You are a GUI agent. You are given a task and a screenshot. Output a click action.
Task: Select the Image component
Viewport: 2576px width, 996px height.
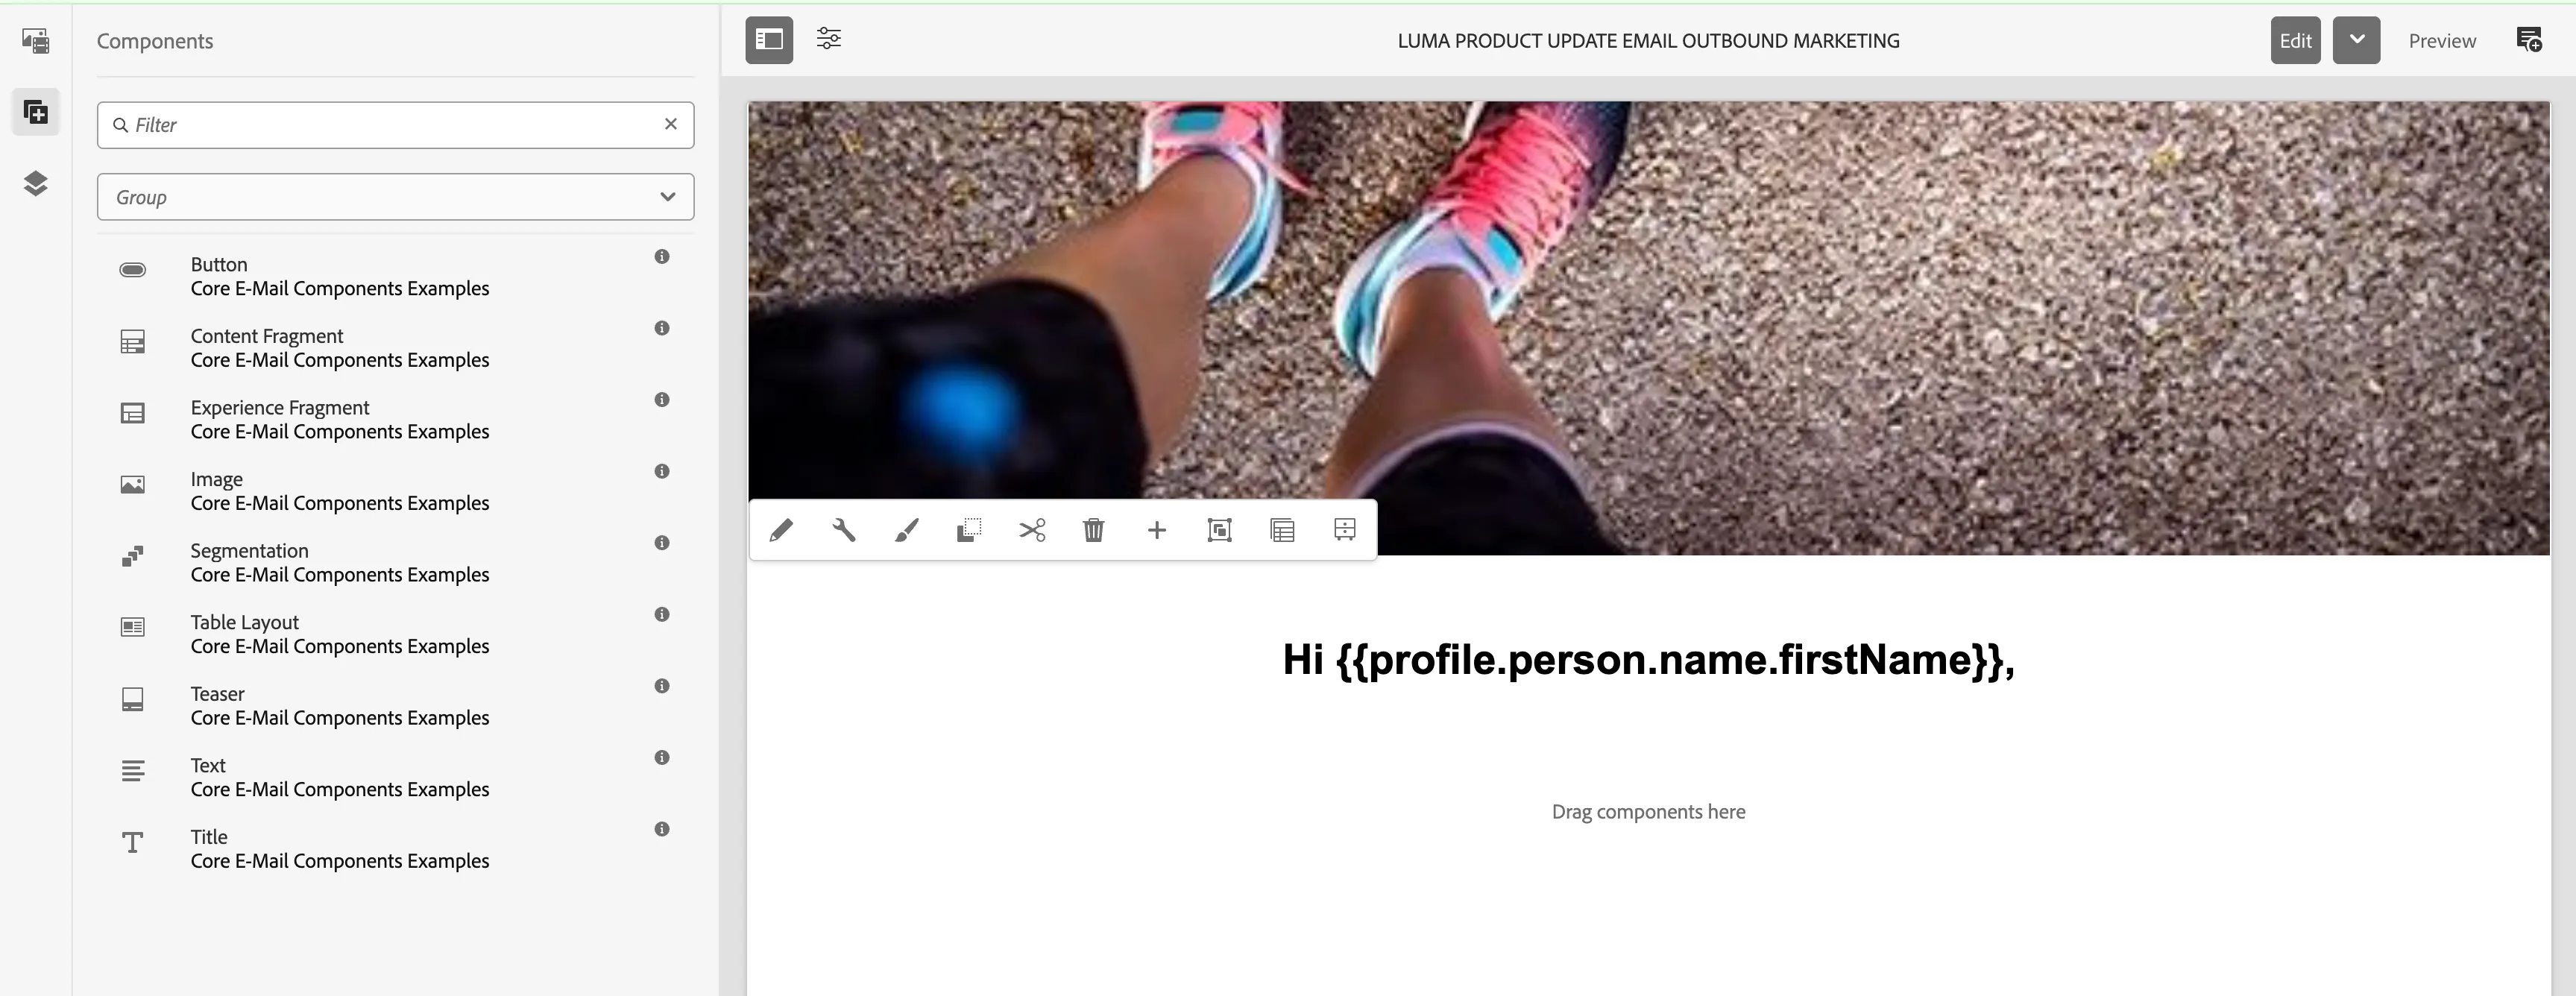tap(395, 491)
